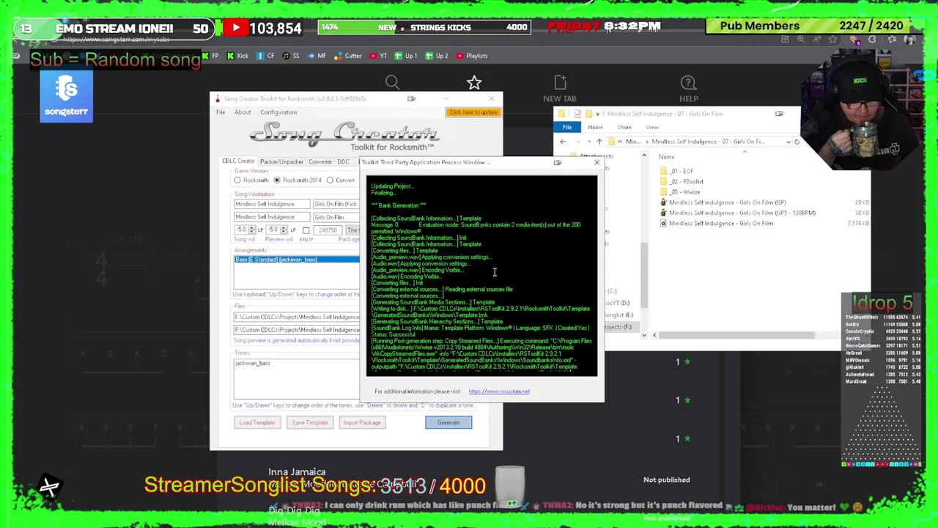Open About menu in Song Creator Toolkit
Image resolution: width=938 pixels, height=528 pixels.
coord(243,112)
